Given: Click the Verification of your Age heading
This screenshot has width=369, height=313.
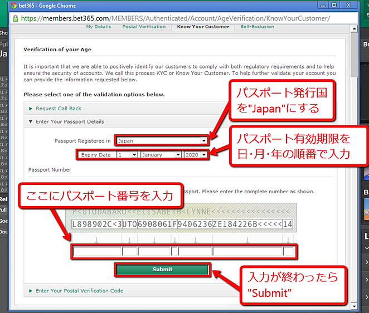Looking at the screenshot, I should (57, 50).
